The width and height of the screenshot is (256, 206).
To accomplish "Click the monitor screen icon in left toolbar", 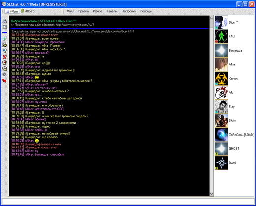I will pyautogui.click(x=5, y=27).
